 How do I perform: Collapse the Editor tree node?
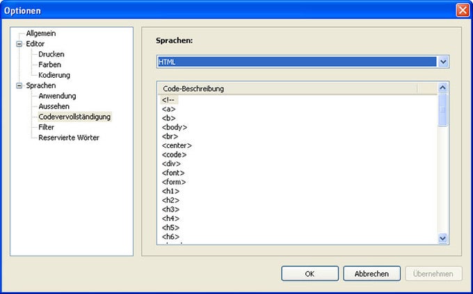pos(19,44)
